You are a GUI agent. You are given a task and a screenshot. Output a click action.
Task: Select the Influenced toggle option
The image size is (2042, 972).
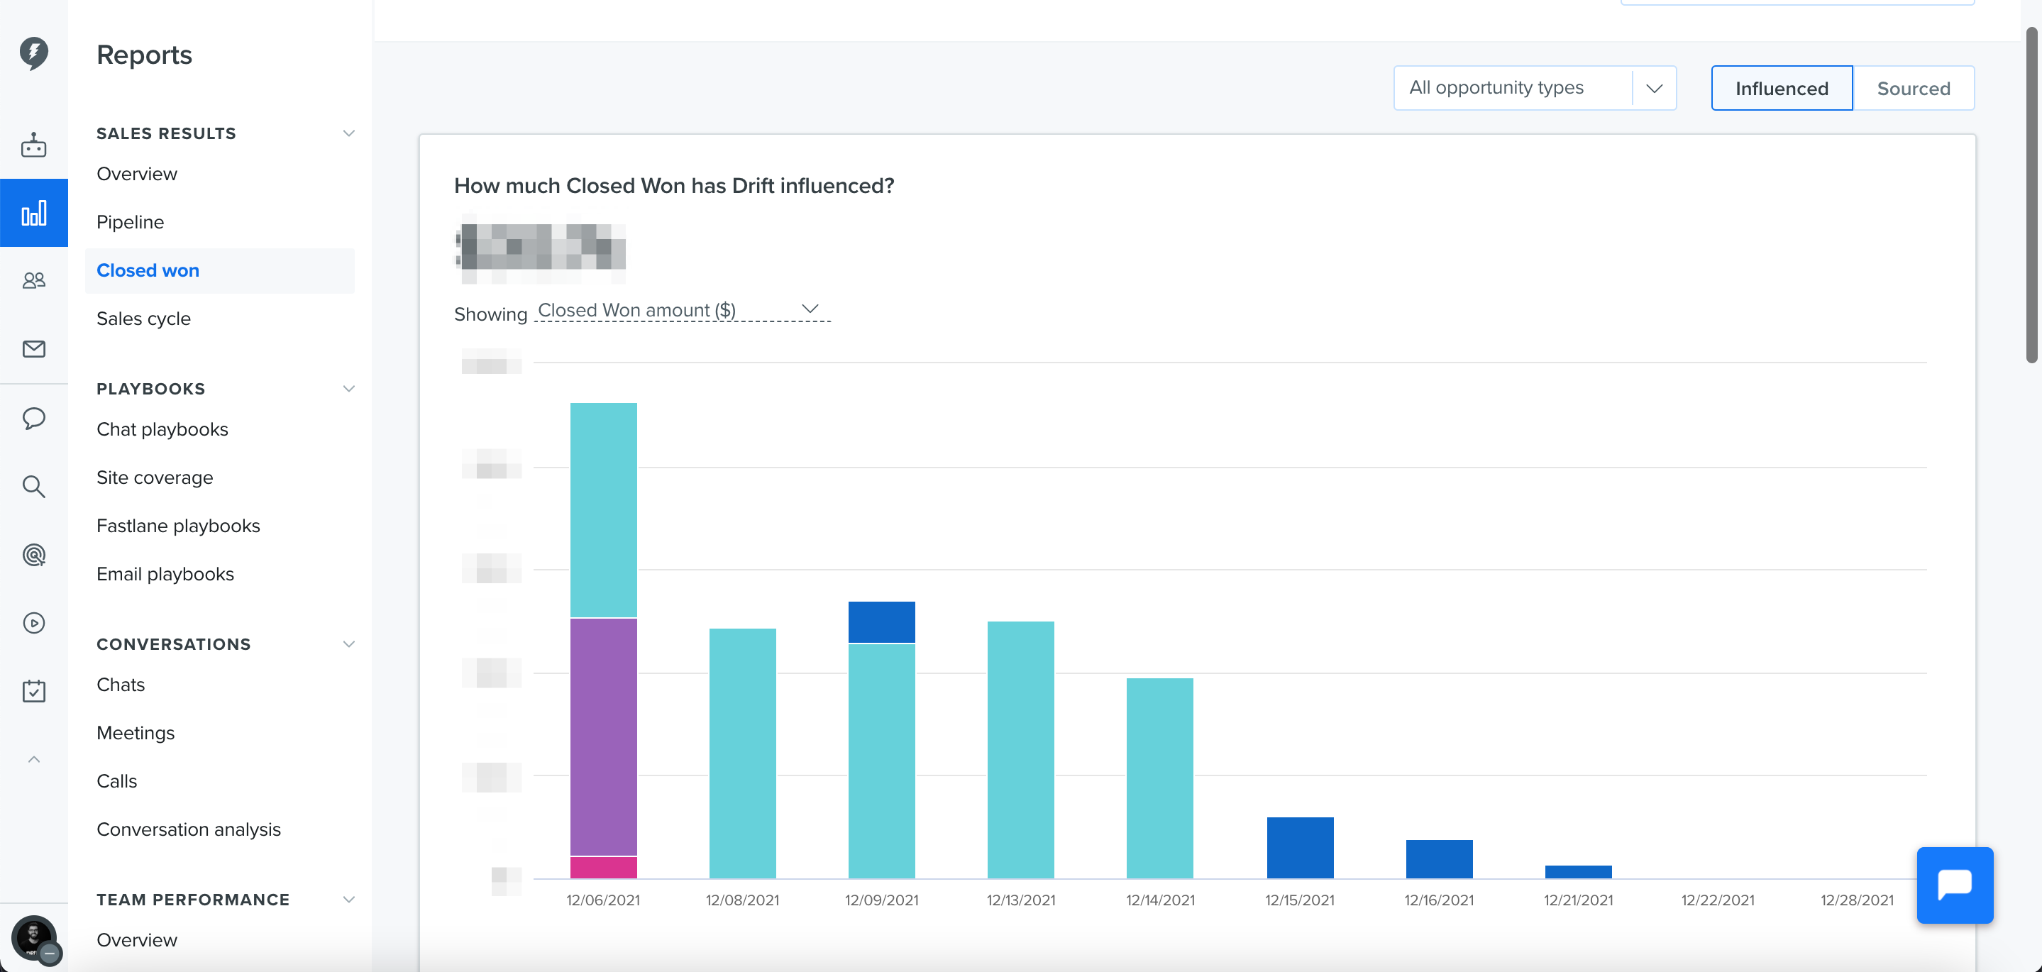[x=1781, y=88]
